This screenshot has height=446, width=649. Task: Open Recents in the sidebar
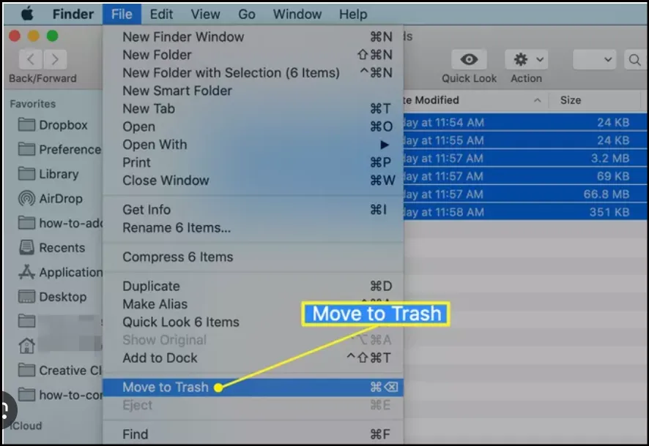point(62,247)
